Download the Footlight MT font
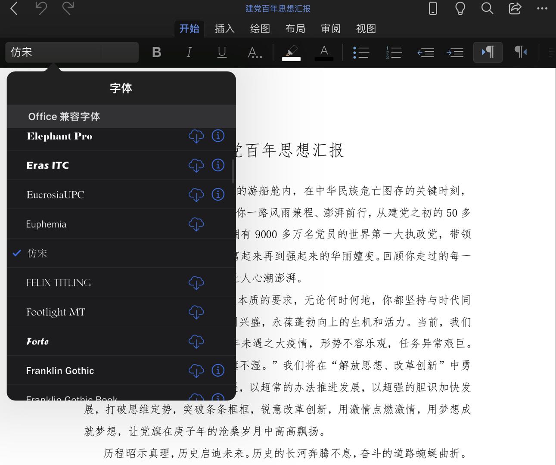Image resolution: width=556 pixels, height=465 pixels. (196, 312)
